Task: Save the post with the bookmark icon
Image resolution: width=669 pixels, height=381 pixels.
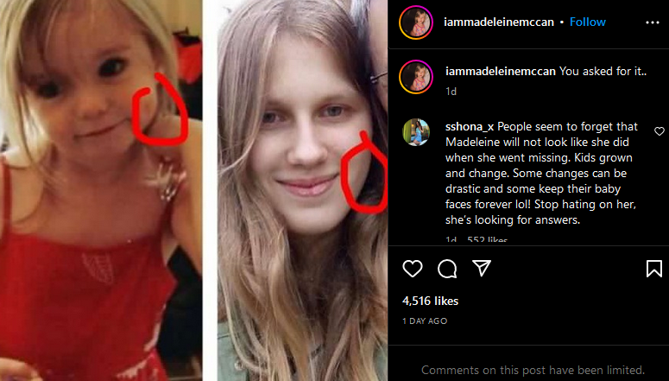Action: [654, 269]
